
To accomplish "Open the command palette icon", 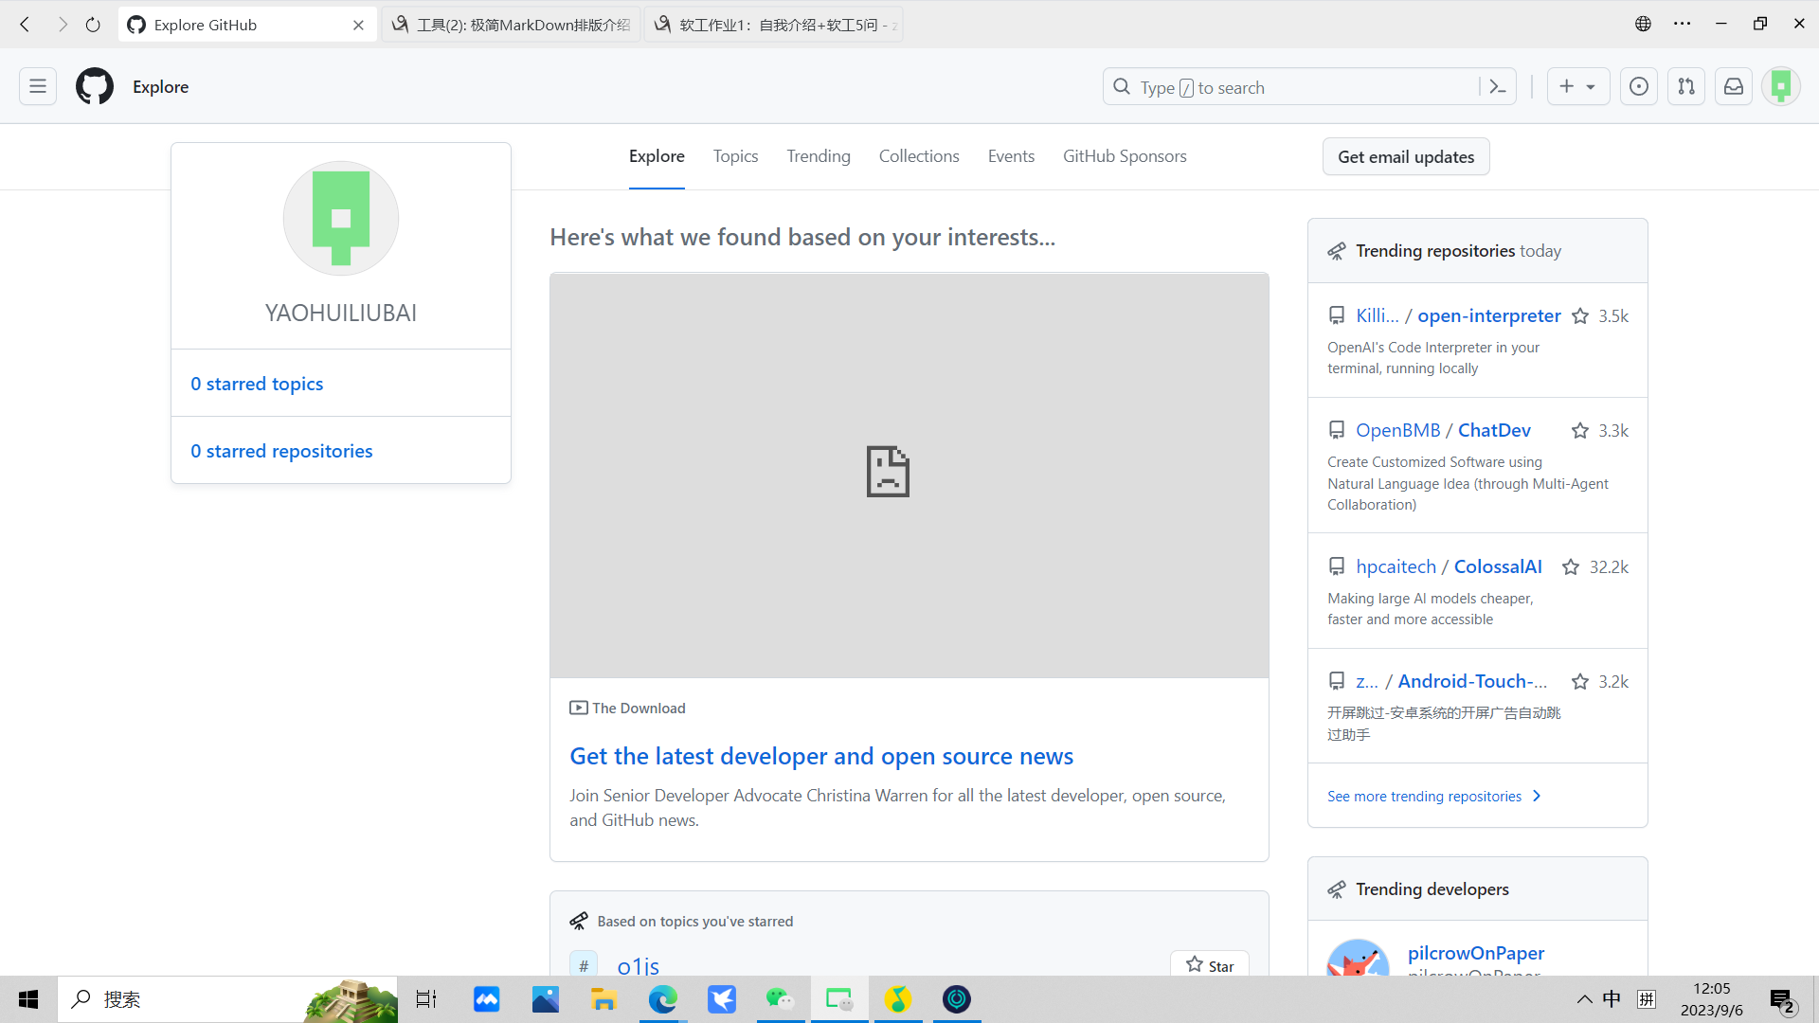I will click(x=1498, y=87).
